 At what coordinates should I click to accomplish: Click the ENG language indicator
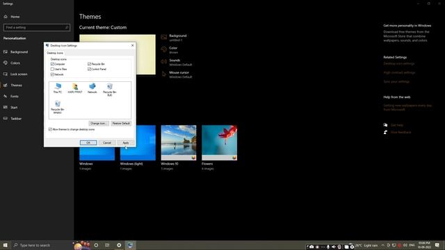coord(412,245)
